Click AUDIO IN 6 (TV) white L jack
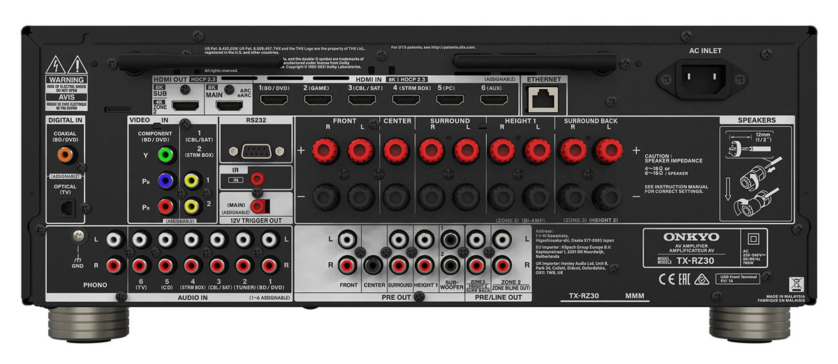This screenshot has height=364, width=838. point(140,240)
